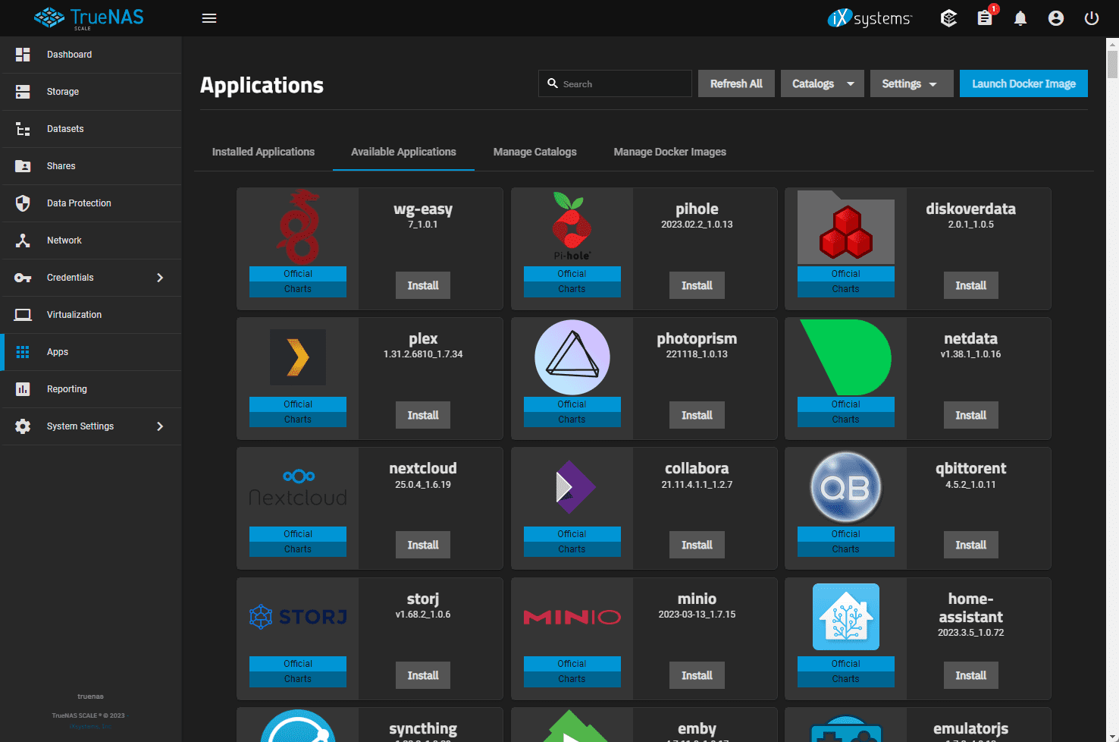
Task: Click the Network sidebar icon
Action: pos(23,241)
